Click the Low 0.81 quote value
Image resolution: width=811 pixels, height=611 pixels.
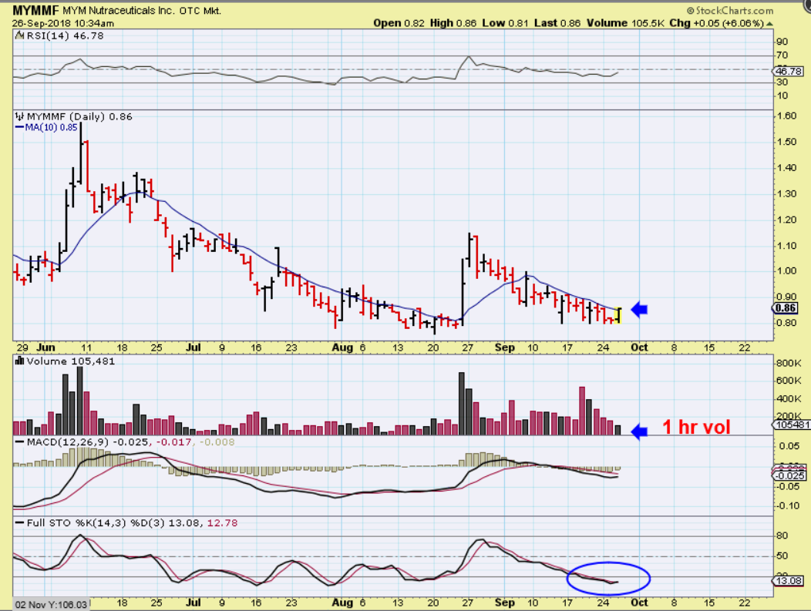pyautogui.click(x=505, y=23)
